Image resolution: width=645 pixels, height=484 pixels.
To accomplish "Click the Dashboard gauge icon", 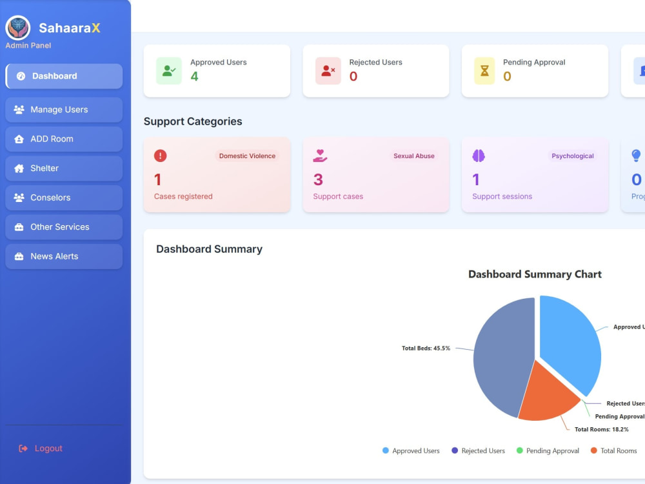I will coord(21,76).
